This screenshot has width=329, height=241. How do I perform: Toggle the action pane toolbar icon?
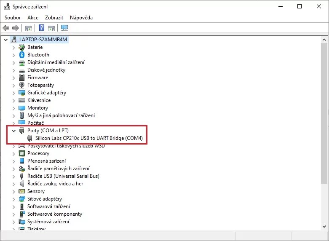click(51, 28)
